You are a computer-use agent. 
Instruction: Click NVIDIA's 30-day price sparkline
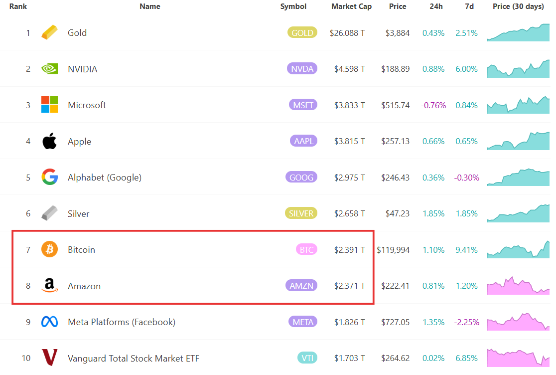click(x=518, y=69)
